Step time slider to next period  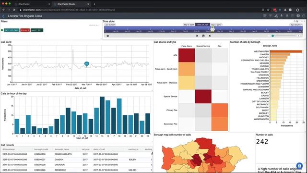[x=210, y=36]
